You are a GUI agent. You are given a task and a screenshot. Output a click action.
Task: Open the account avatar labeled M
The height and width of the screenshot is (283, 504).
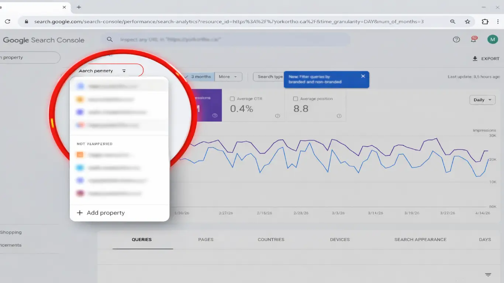click(493, 39)
